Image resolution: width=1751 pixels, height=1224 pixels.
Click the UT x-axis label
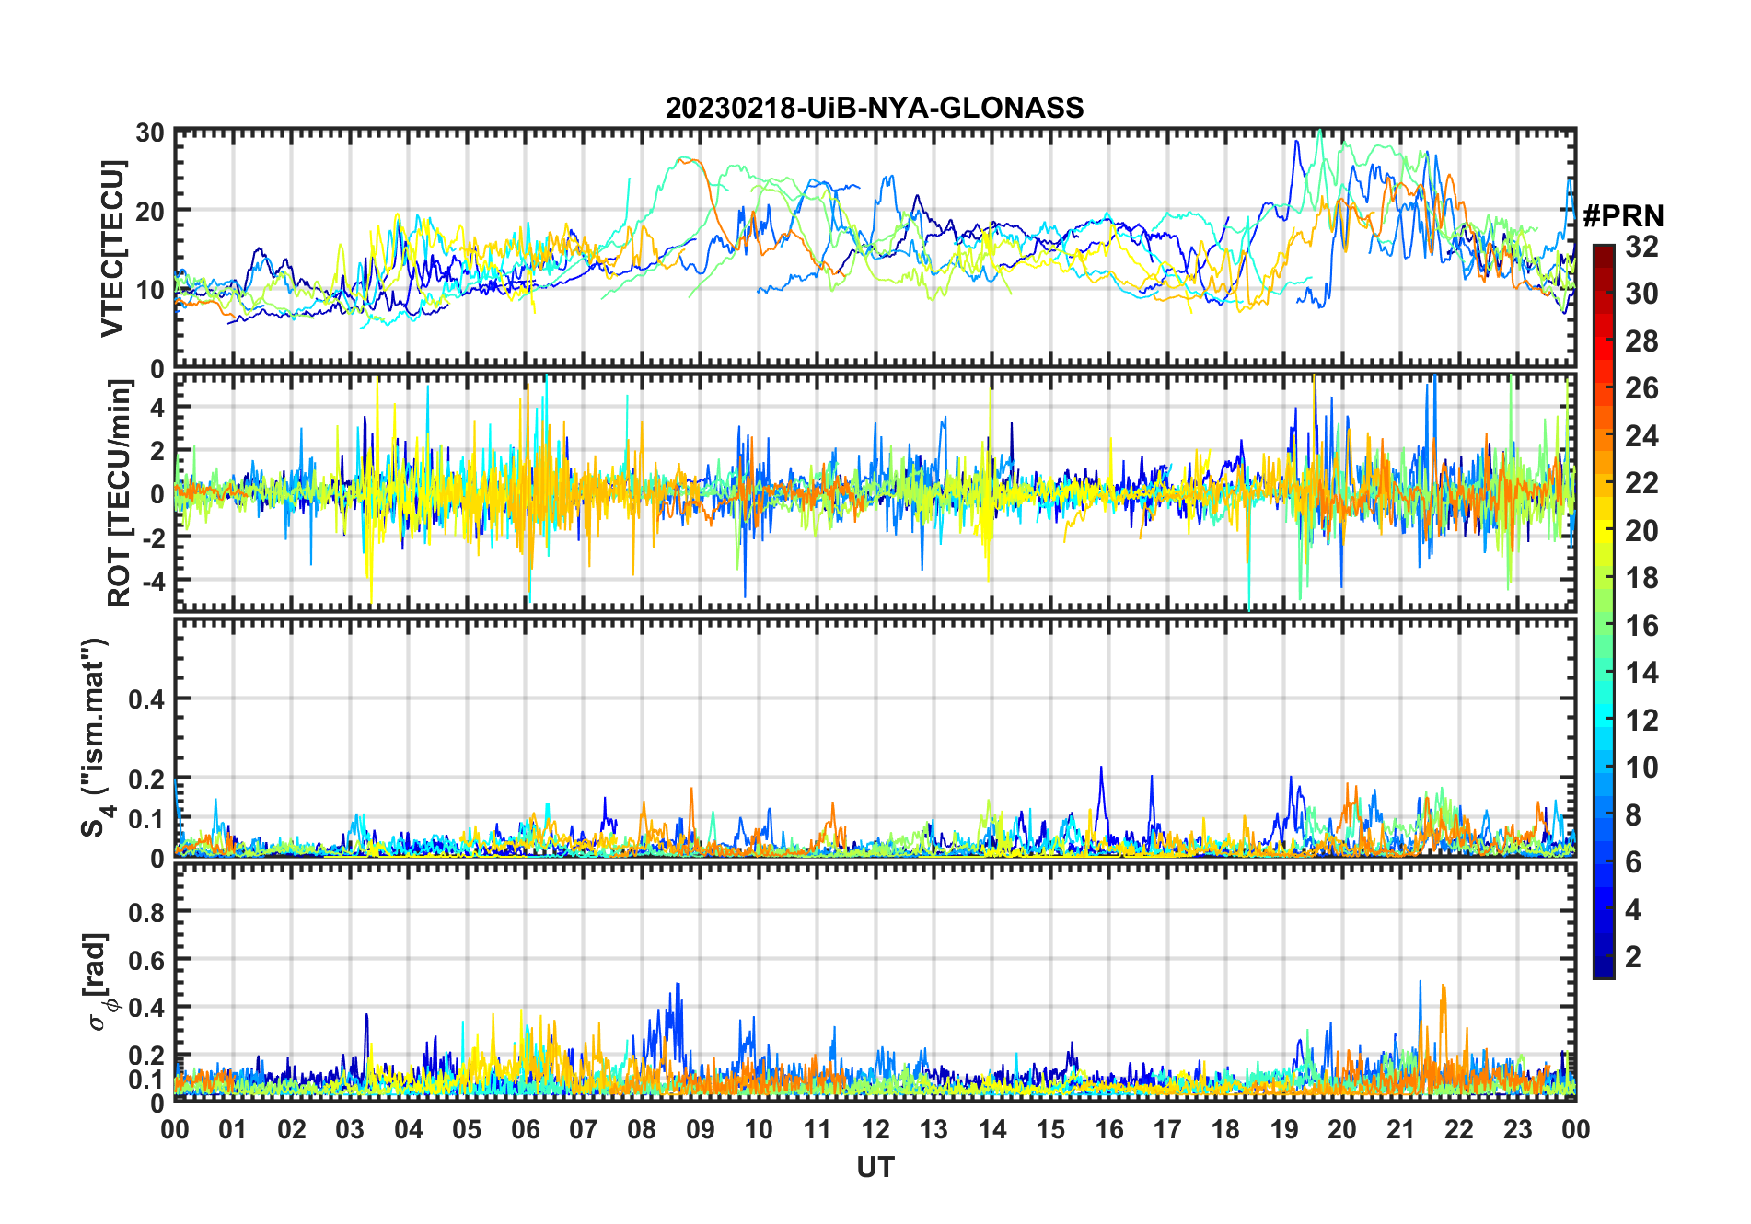point(875,1167)
